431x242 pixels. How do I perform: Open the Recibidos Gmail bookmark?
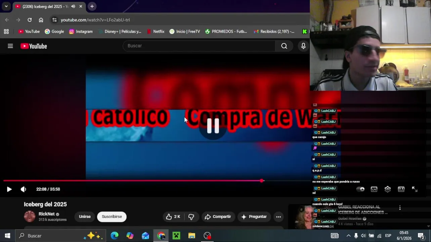tap(274, 32)
